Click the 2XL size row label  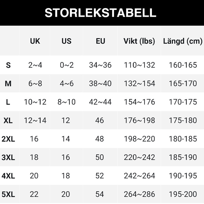8,139
